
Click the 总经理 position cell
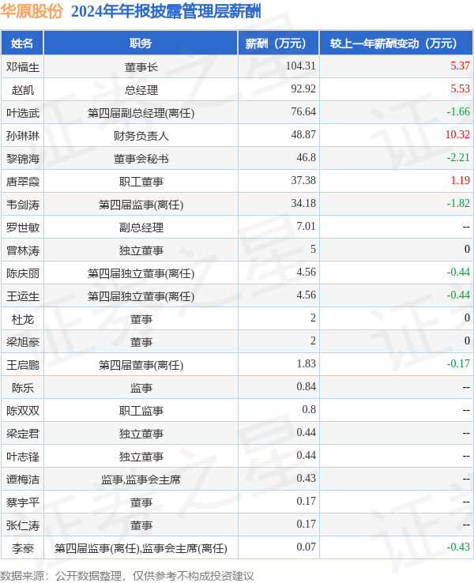click(x=141, y=90)
